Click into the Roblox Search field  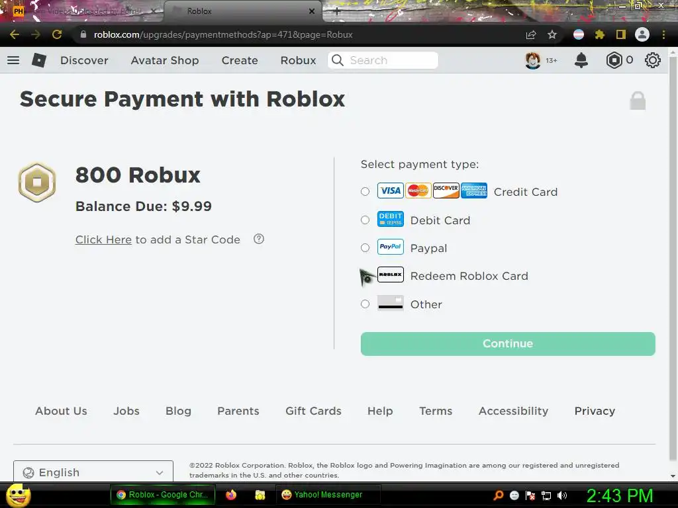point(383,60)
